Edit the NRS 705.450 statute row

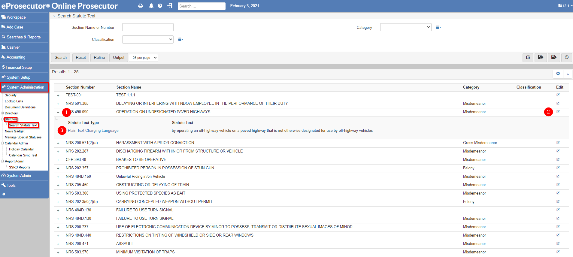(558, 185)
